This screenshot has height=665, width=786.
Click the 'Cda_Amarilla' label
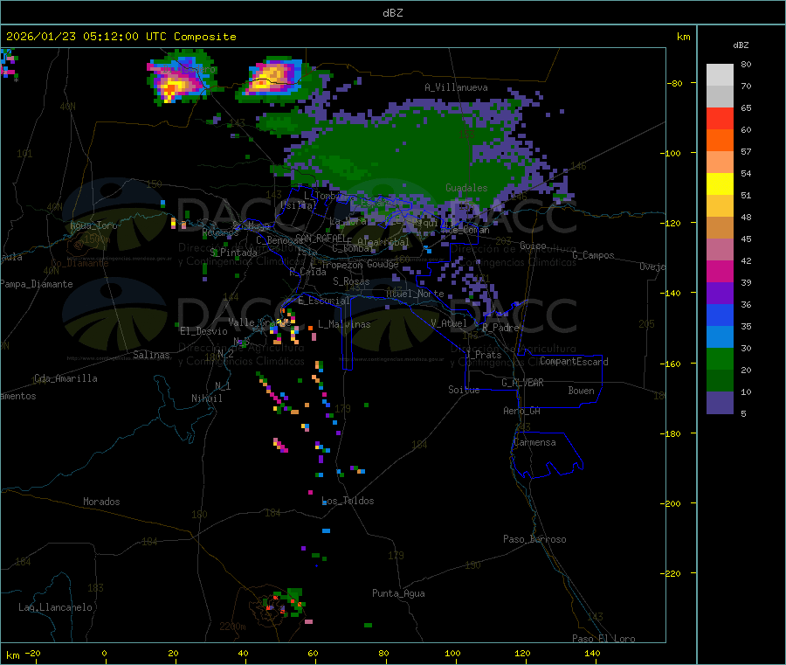tap(65, 378)
